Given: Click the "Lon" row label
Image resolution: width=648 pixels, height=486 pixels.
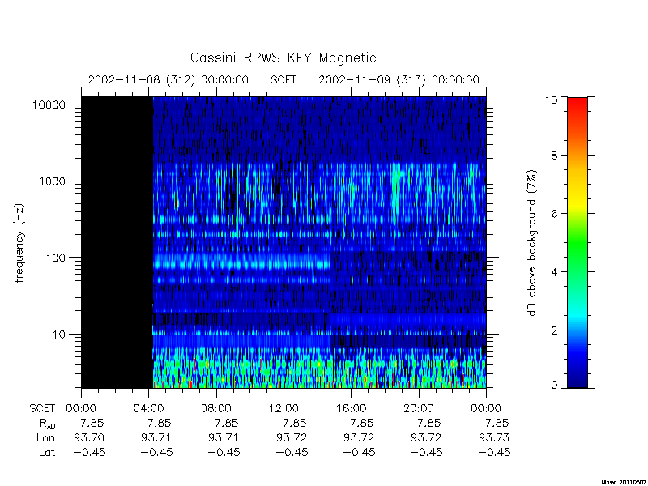Looking at the screenshot, I should 45,437.
